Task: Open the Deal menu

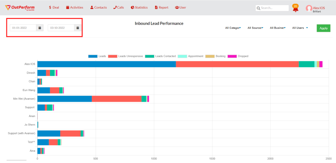Action: pos(54,7)
